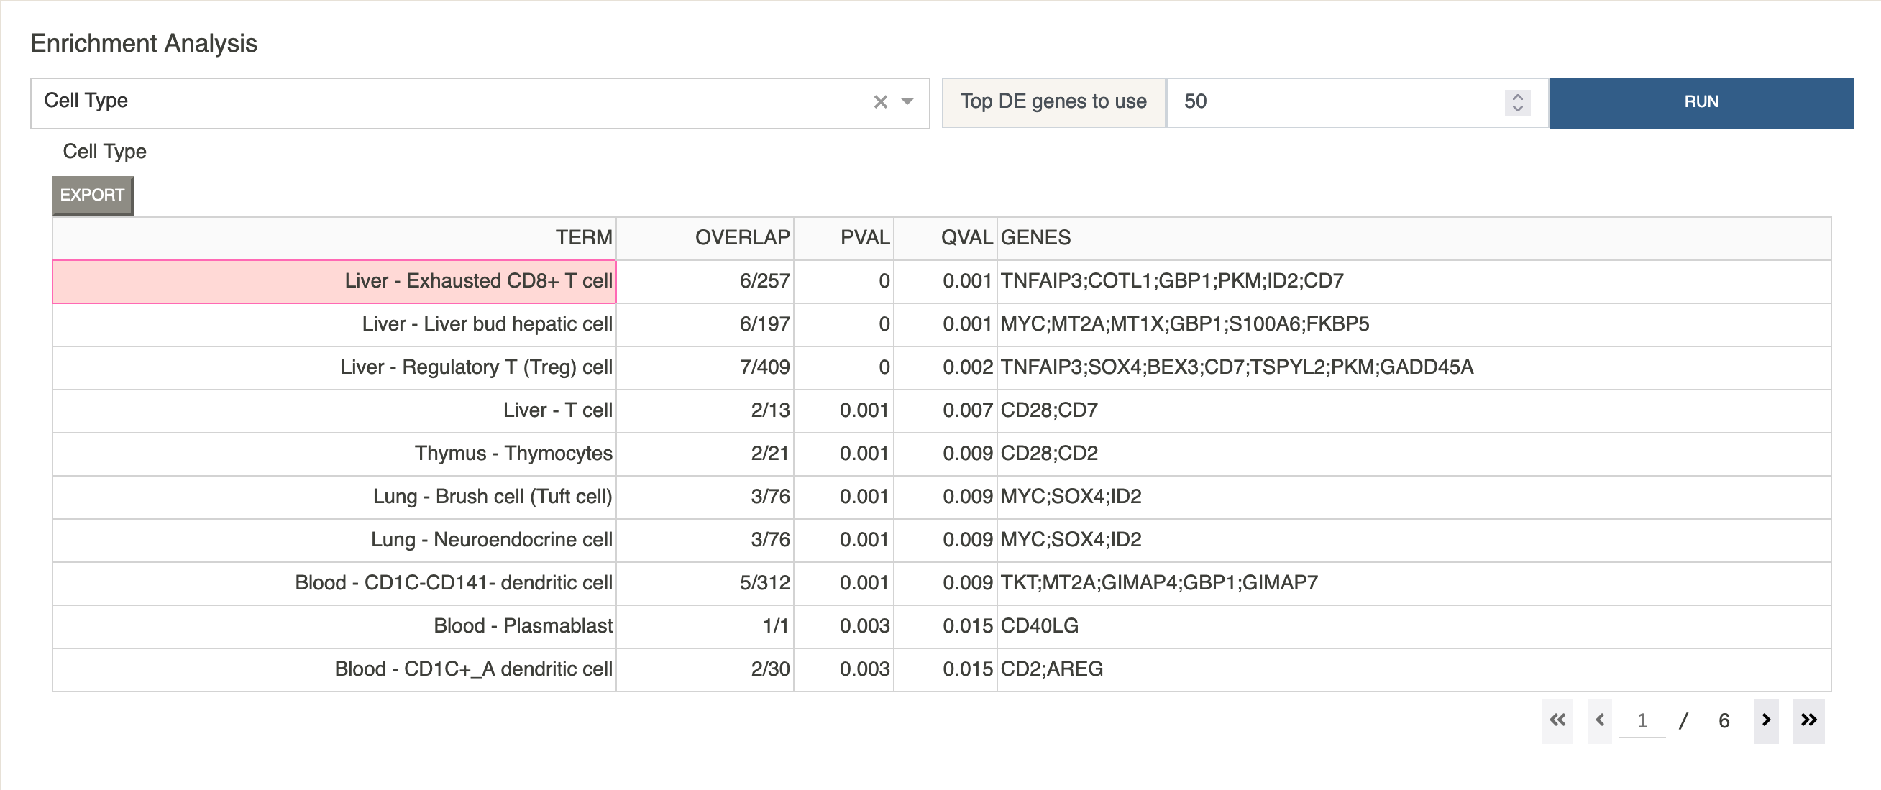Go to the previous results page
Image resolution: width=1881 pixels, height=790 pixels.
tap(1599, 721)
